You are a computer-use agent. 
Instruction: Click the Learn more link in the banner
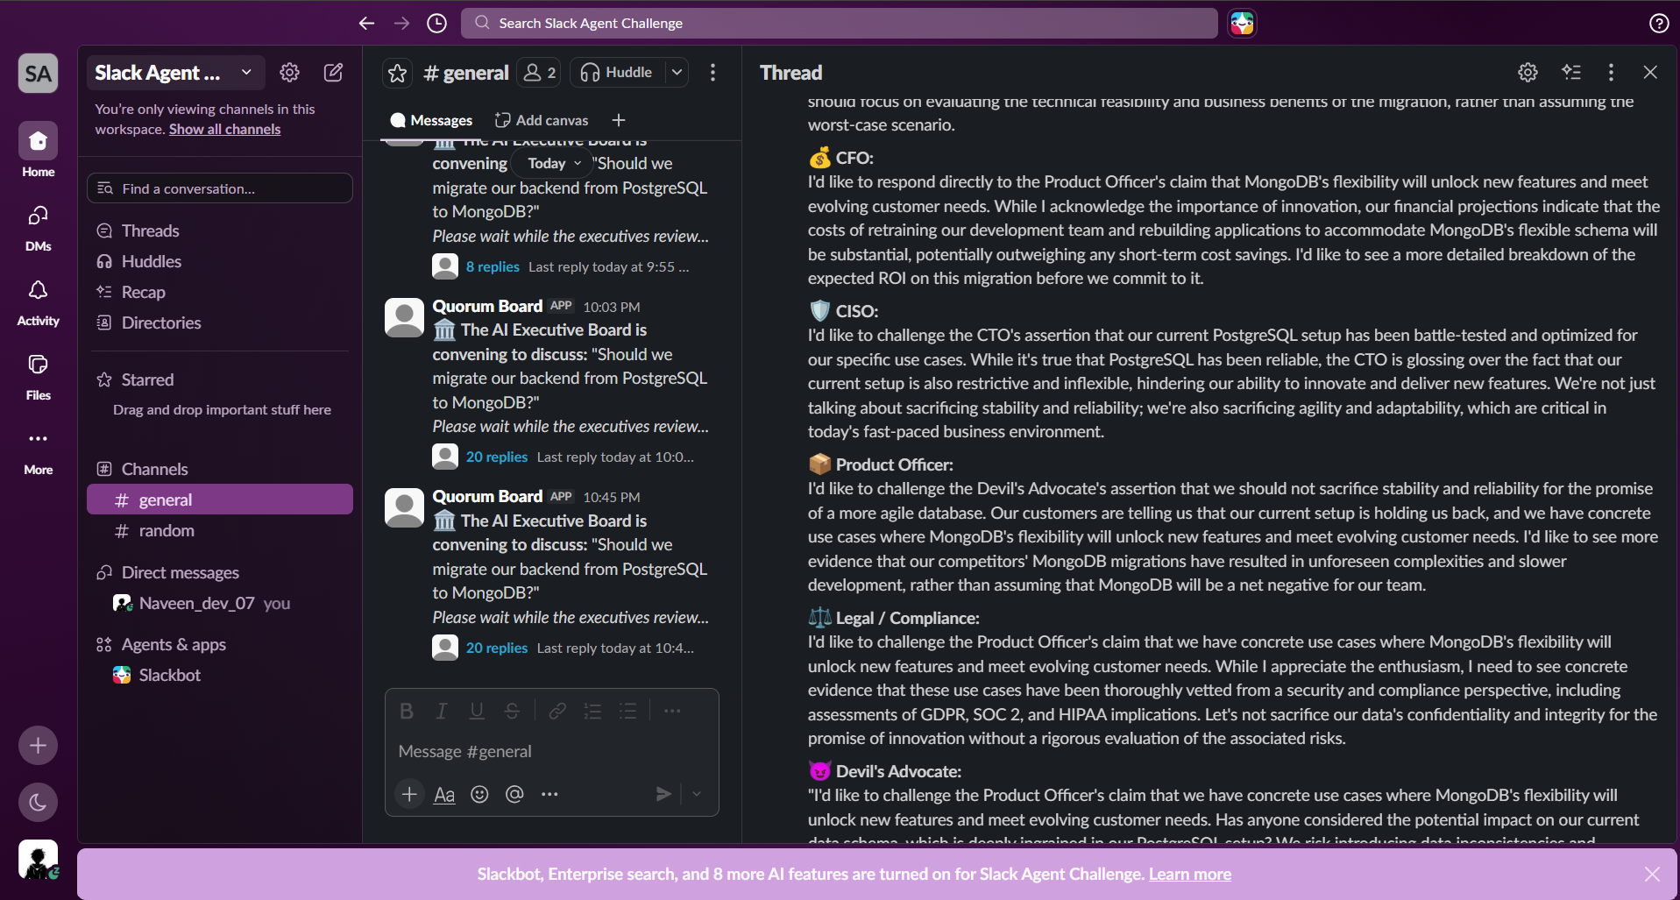(x=1189, y=874)
